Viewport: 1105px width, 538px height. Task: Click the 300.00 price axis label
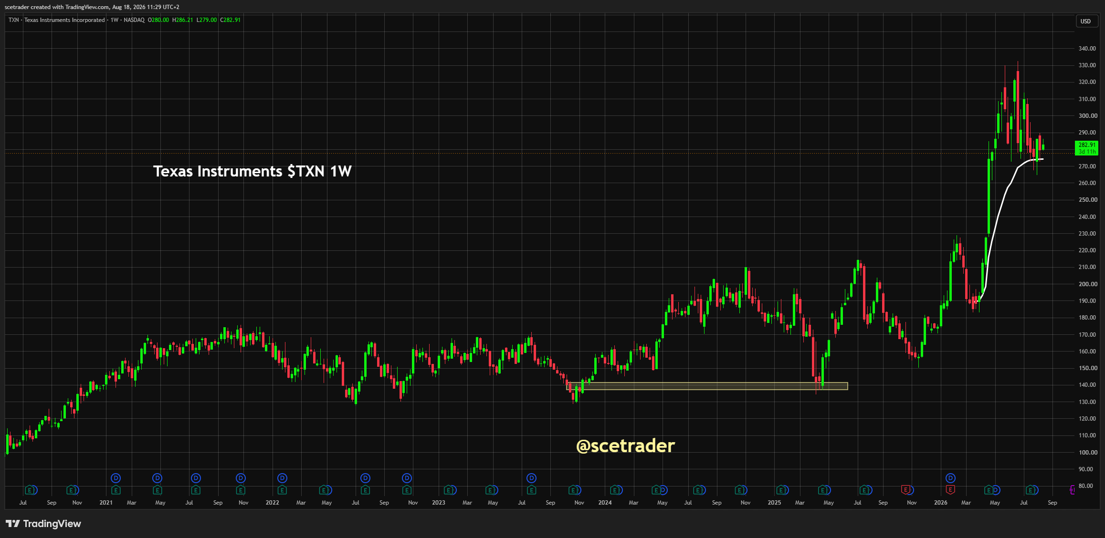[1087, 116]
